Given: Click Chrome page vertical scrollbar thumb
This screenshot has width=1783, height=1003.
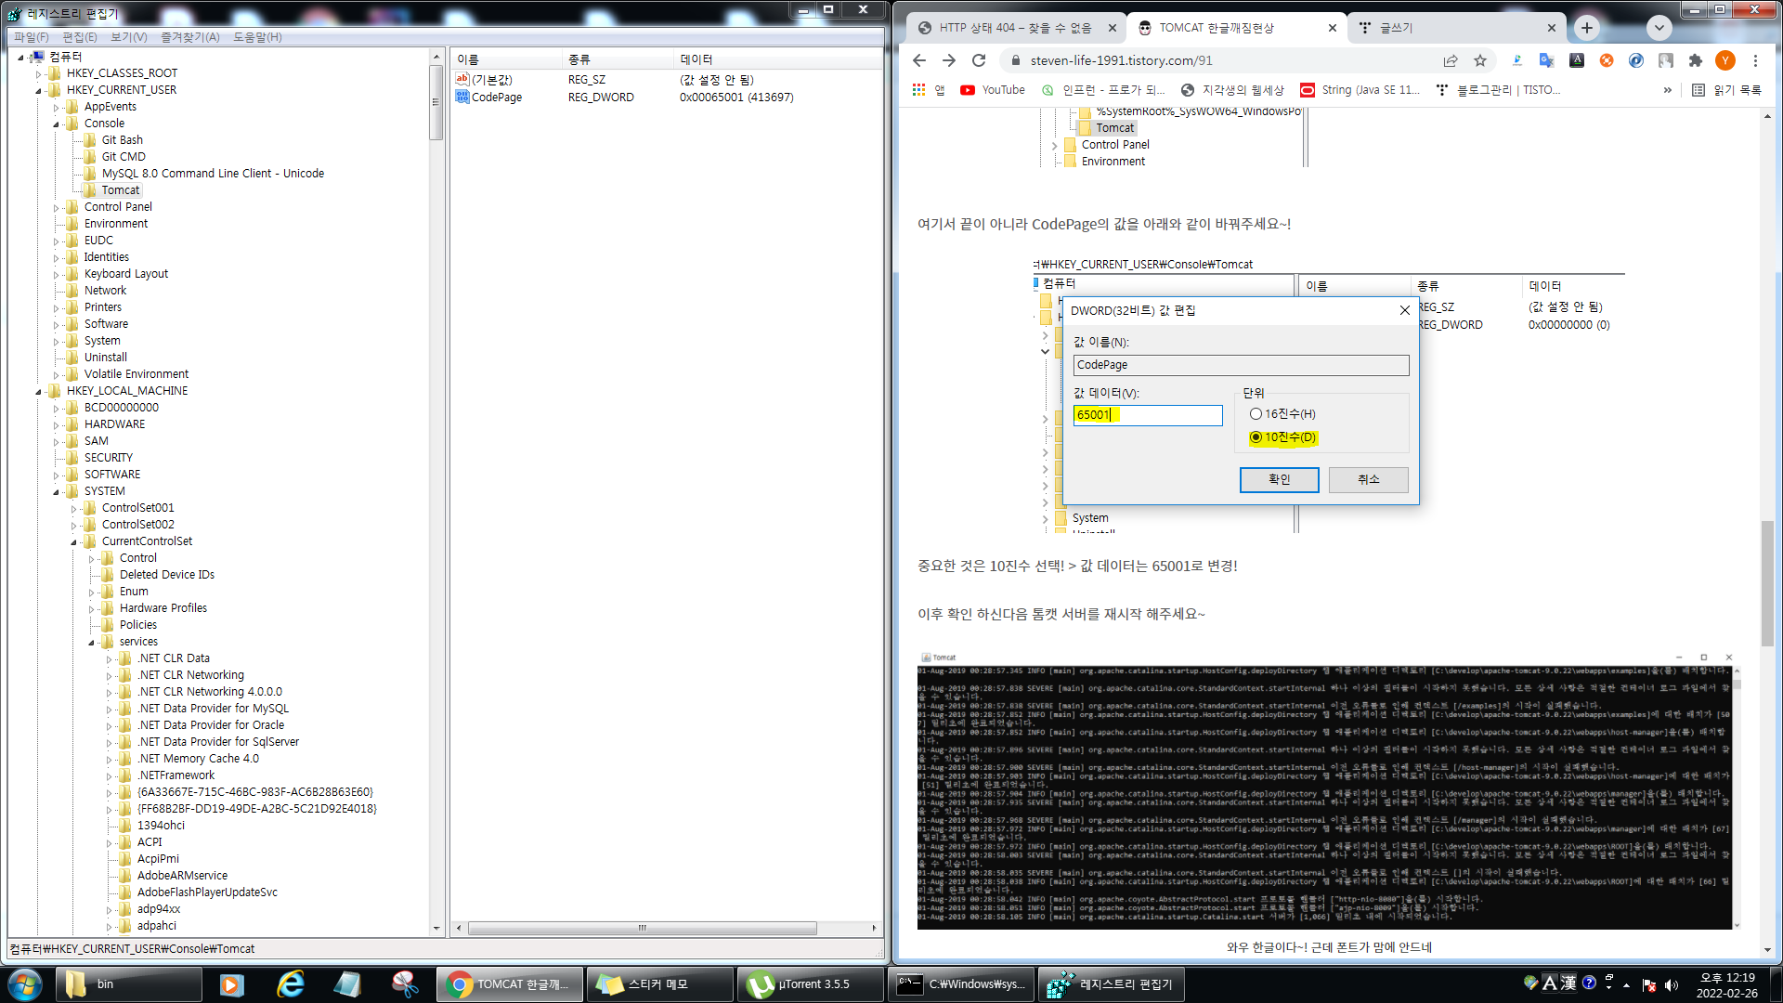Looking at the screenshot, I should point(1766,582).
